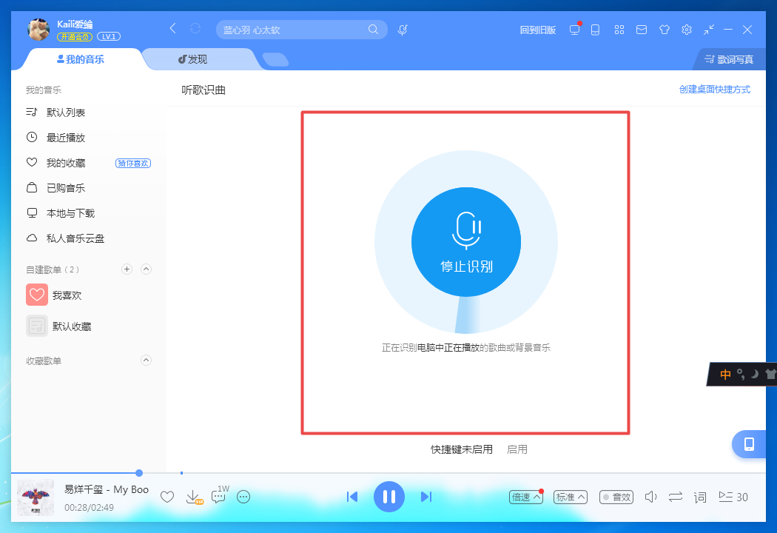Toggle desktop lyrics with 词 button

point(700,497)
